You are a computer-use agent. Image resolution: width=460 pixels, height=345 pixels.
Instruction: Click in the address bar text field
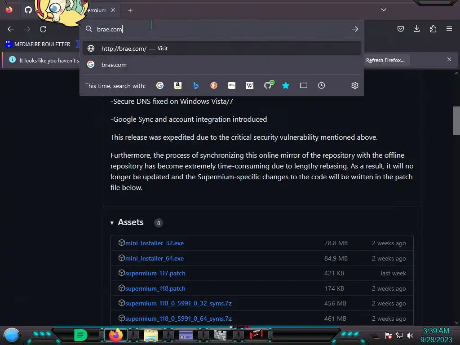coord(221,29)
